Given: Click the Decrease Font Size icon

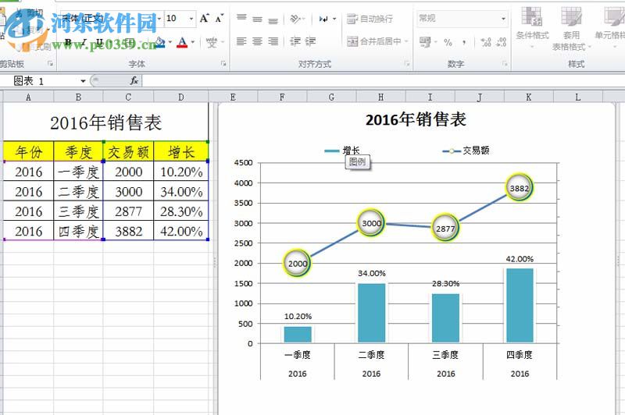Looking at the screenshot, I should click(220, 18).
